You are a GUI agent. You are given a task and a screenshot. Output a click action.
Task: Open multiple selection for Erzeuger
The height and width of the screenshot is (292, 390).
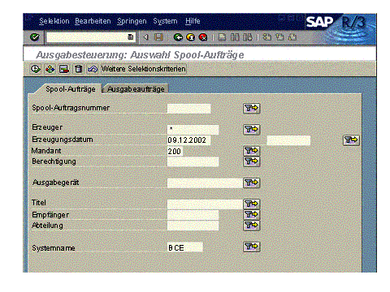click(251, 129)
